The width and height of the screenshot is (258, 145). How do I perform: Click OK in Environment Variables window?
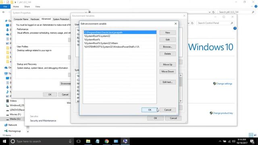tap(155, 118)
